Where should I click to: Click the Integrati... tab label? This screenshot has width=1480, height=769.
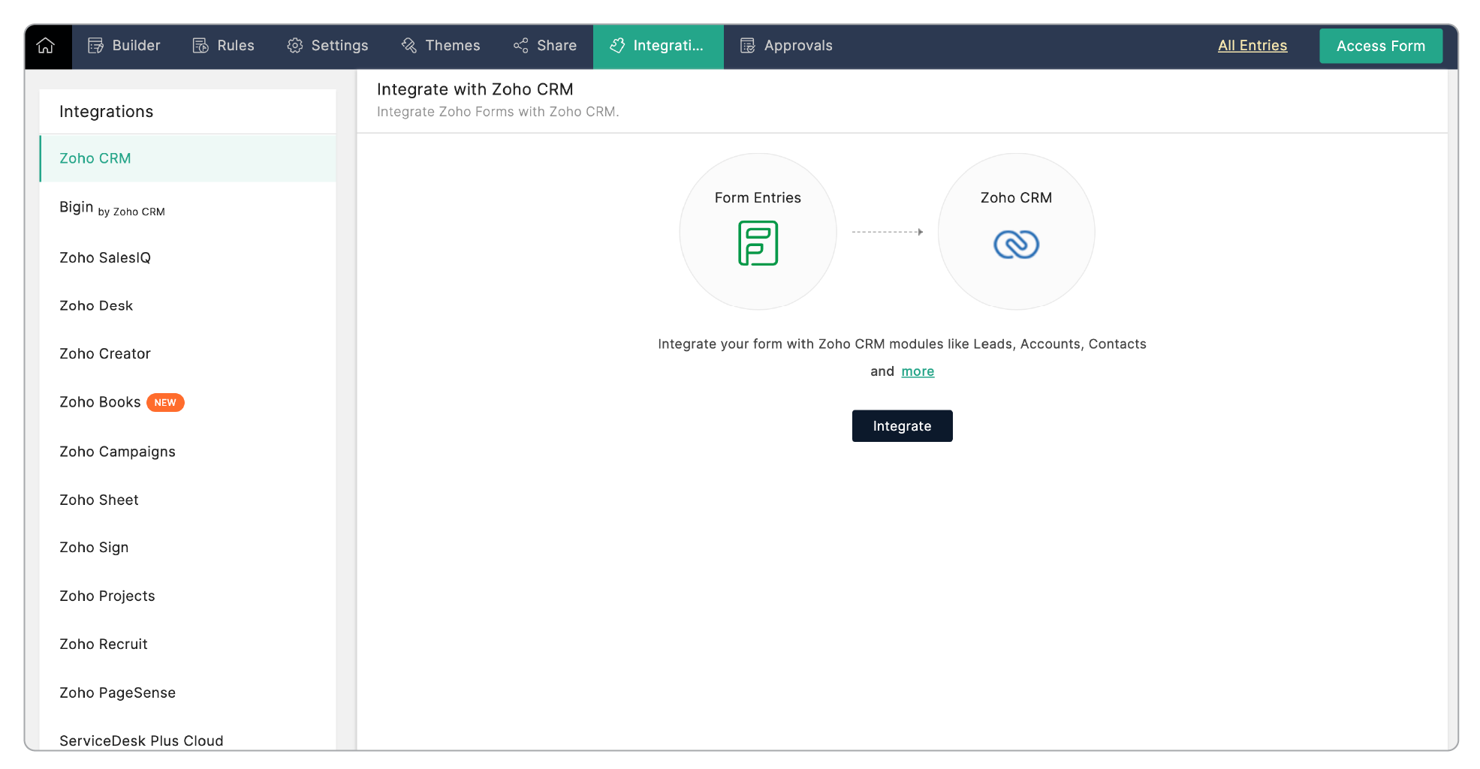668,46
